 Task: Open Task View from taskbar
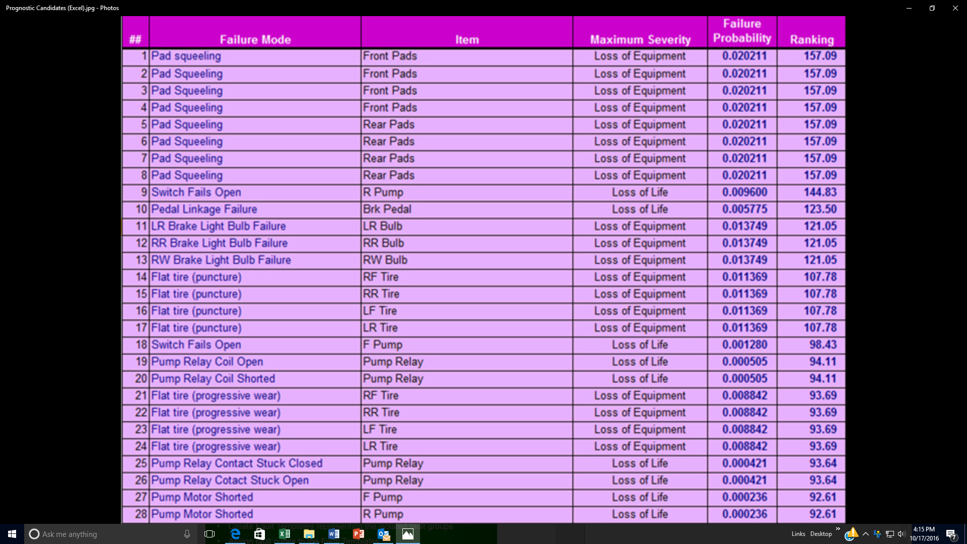pyautogui.click(x=210, y=534)
